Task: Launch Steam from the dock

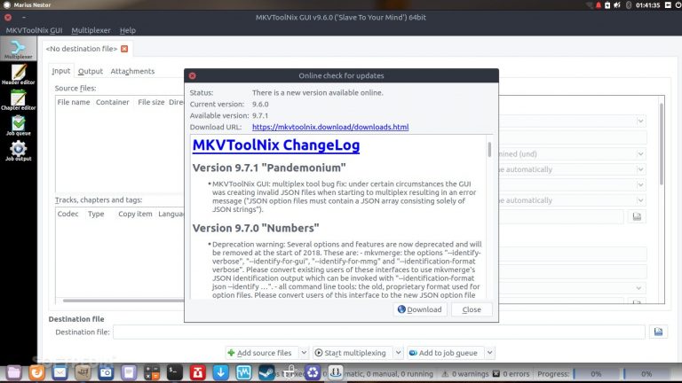Action: tap(266, 372)
